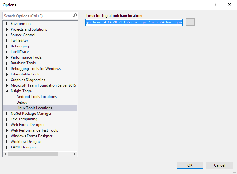Expand the NuGet Package Manager node
The width and height of the screenshot is (237, 174).
[7, 114]
